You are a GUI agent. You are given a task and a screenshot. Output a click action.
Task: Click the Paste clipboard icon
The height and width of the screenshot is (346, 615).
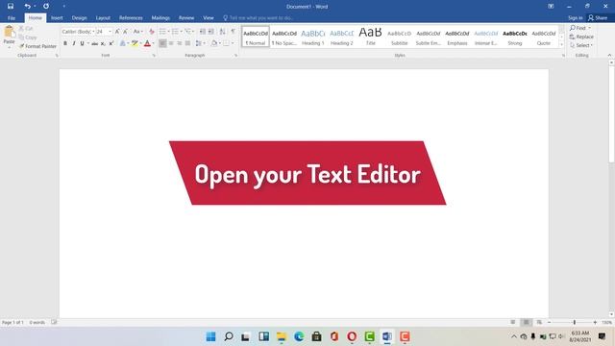[9, 32]
